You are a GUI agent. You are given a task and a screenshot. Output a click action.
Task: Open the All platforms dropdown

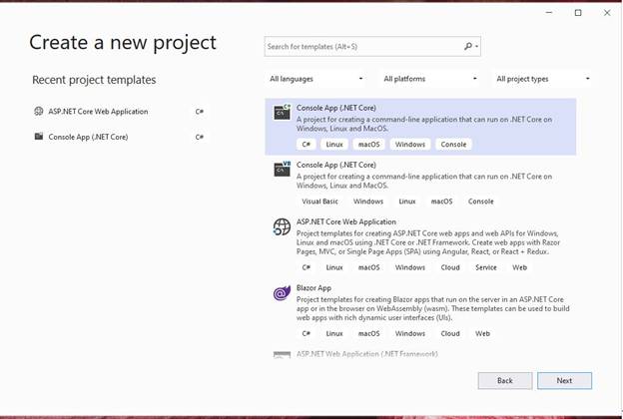[430, 79]
